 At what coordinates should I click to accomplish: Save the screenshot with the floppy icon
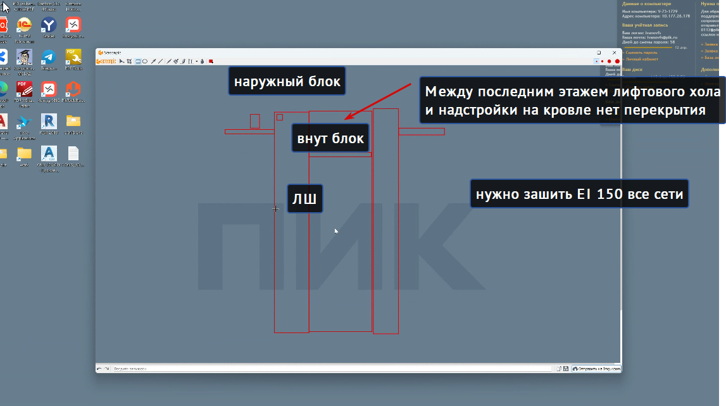(x=566, y=369)
